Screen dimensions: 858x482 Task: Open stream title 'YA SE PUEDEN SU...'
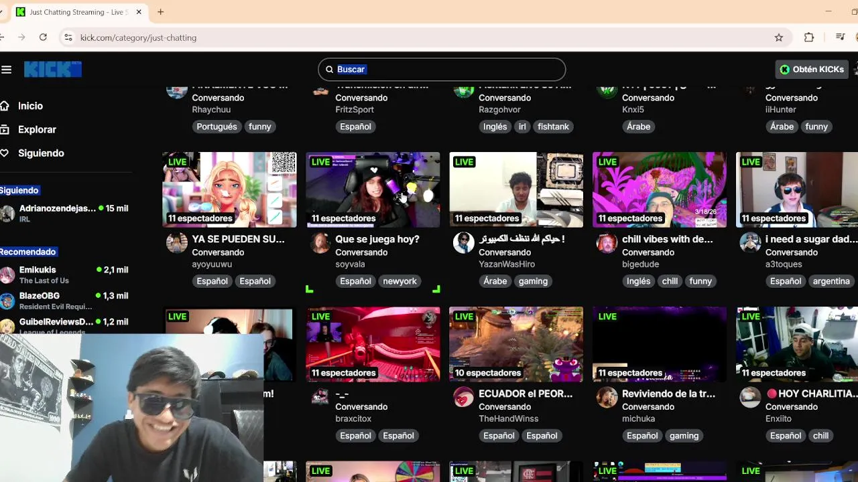(x=238, y=239)
